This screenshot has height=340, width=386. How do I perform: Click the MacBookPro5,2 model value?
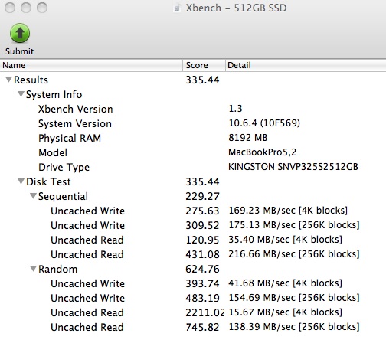pyautogui.click(x=262, y=152)
